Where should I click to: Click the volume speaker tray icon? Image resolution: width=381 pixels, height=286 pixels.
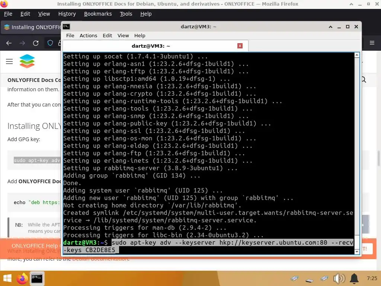pos(339,279)
